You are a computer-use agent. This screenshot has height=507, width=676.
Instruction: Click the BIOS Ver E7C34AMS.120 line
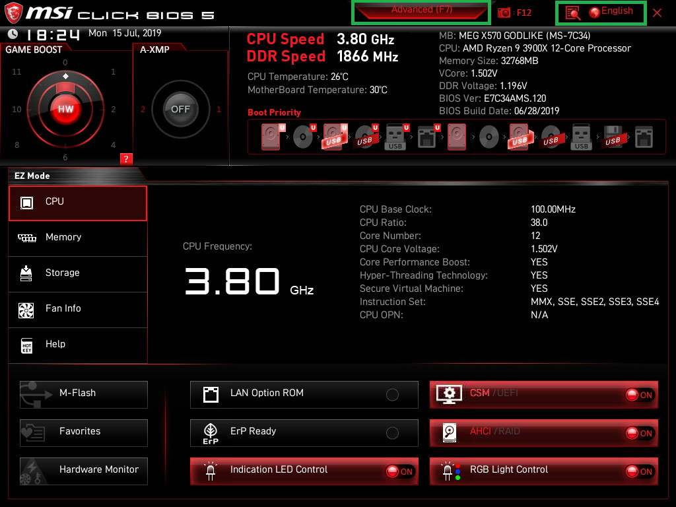click(x=492, y=98)
